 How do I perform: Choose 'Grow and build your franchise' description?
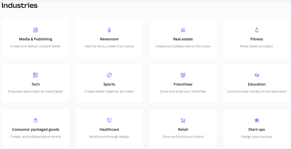tap(183, 91)
